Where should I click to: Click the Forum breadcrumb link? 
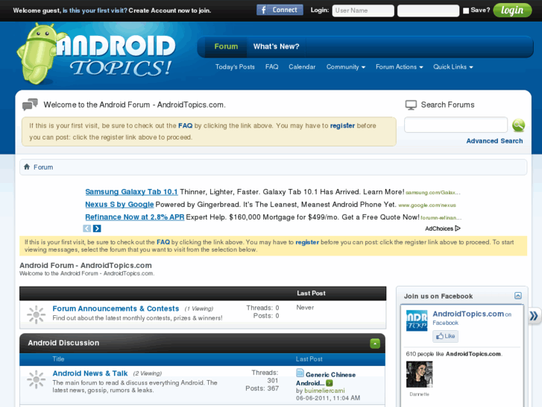coord(43,167)
